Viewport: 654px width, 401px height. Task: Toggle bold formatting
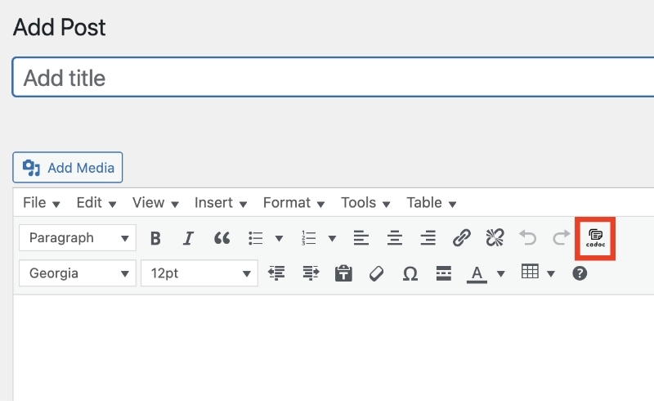coord(155,238)
